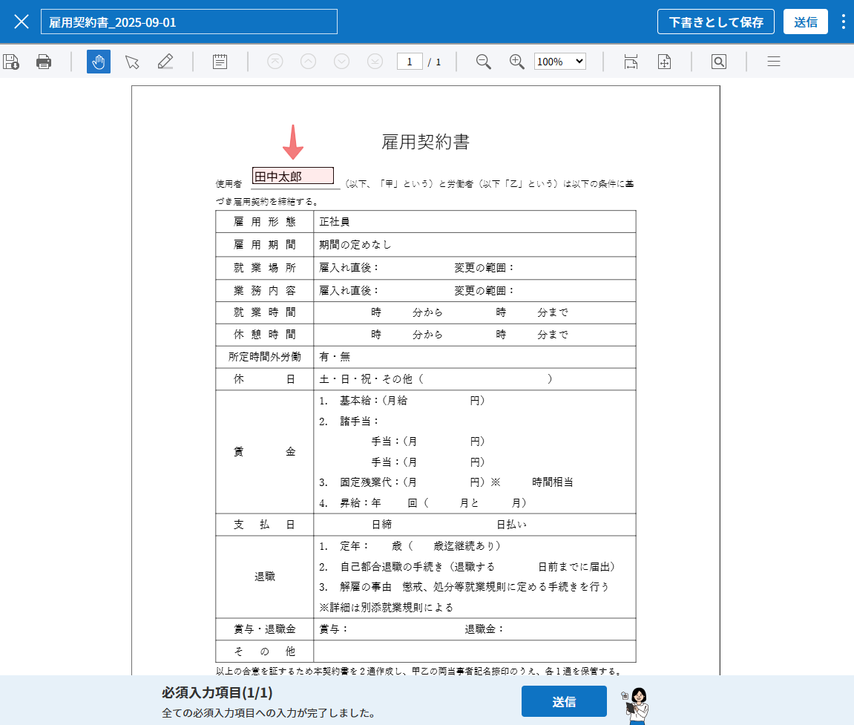Click the fit-to-page icon
Screen dimensions: 854x725
664,62
